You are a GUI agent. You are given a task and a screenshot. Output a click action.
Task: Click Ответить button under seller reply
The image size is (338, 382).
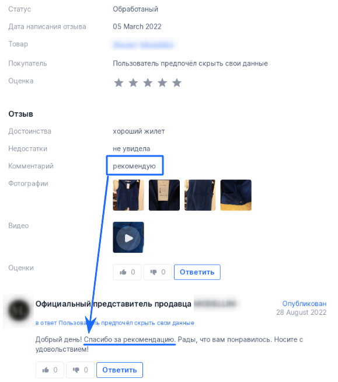pos(120,370)
